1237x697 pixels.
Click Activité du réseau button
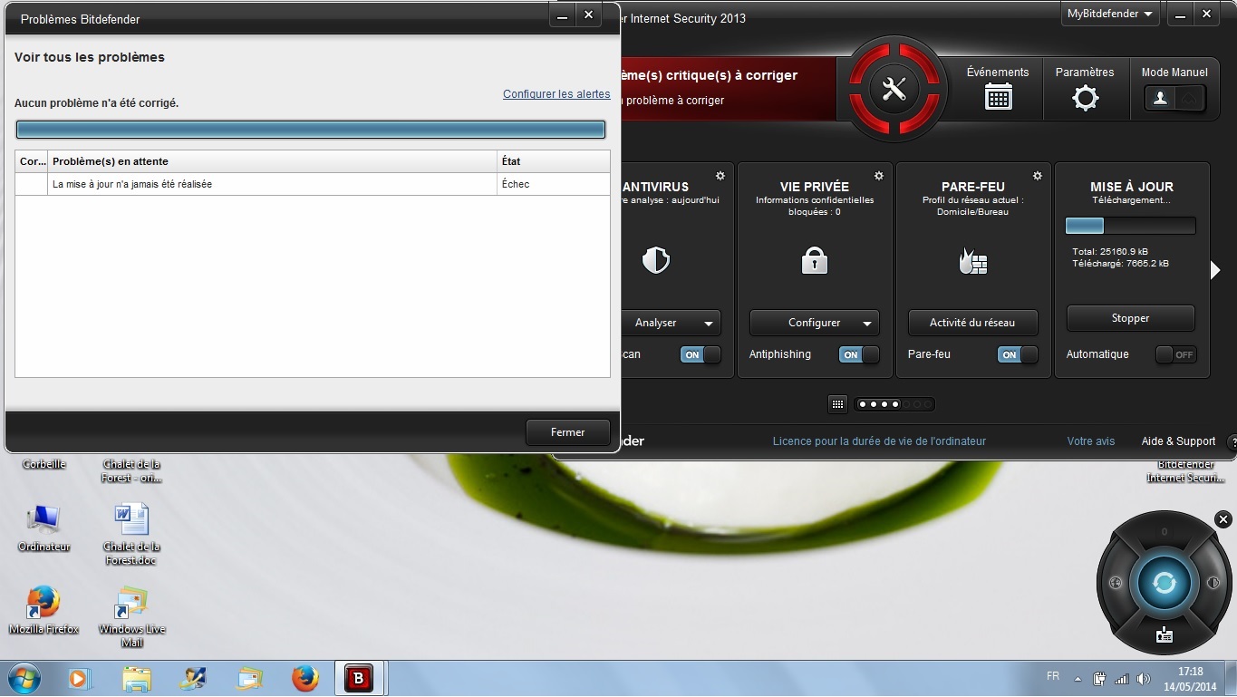click(972, 323)
